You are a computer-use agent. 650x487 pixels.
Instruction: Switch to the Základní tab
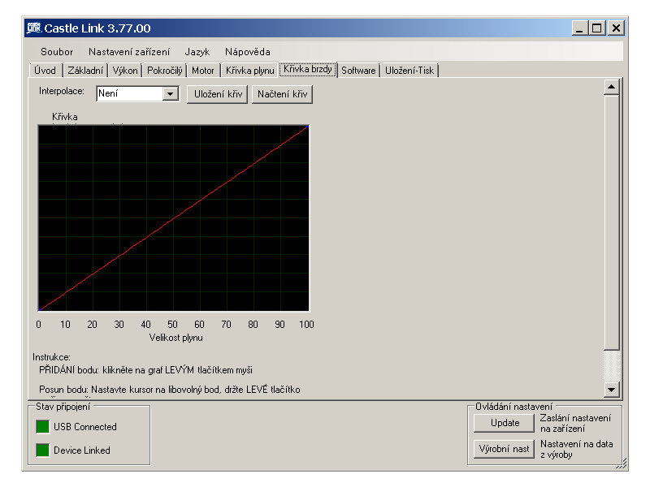pos(84,71)
